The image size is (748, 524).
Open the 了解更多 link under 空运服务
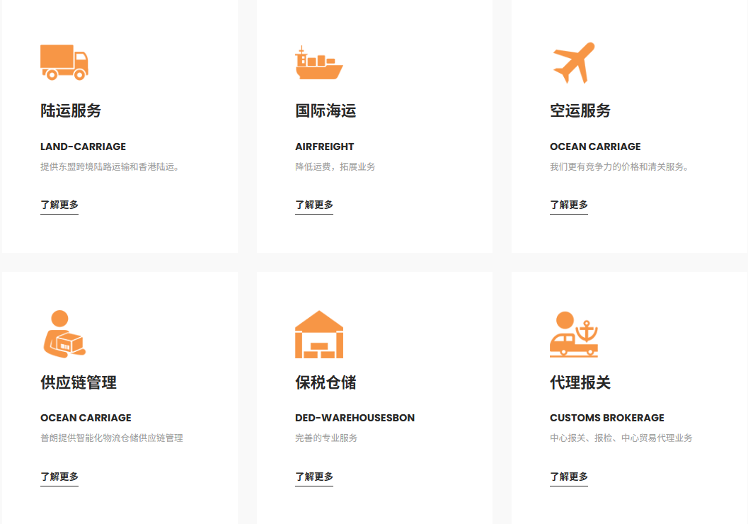[569, 205]
